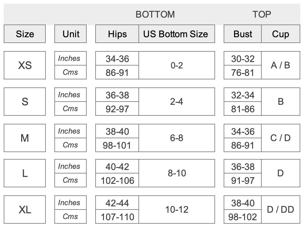The image size is (306, 228).
Task: Click the D / DD cup cell
Action: pyautogui.click(x=281, y=210)
